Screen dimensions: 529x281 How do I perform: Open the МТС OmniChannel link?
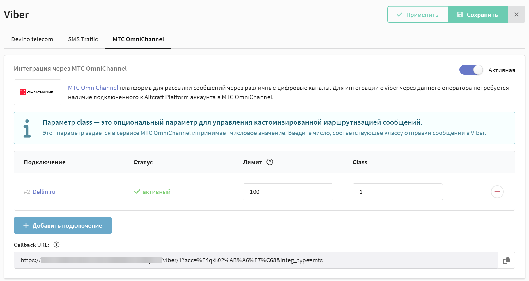[93, 88]
